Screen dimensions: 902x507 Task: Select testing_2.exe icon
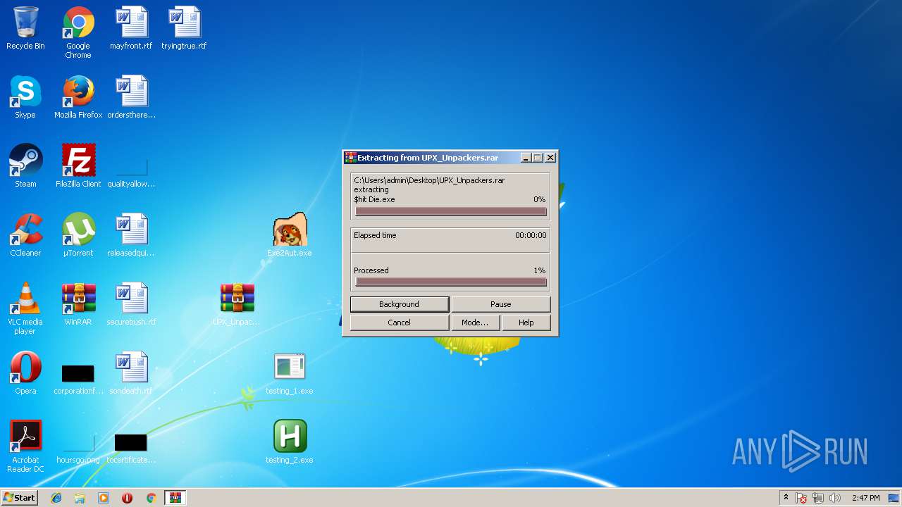pyautogui.click(x=290, y=442)
